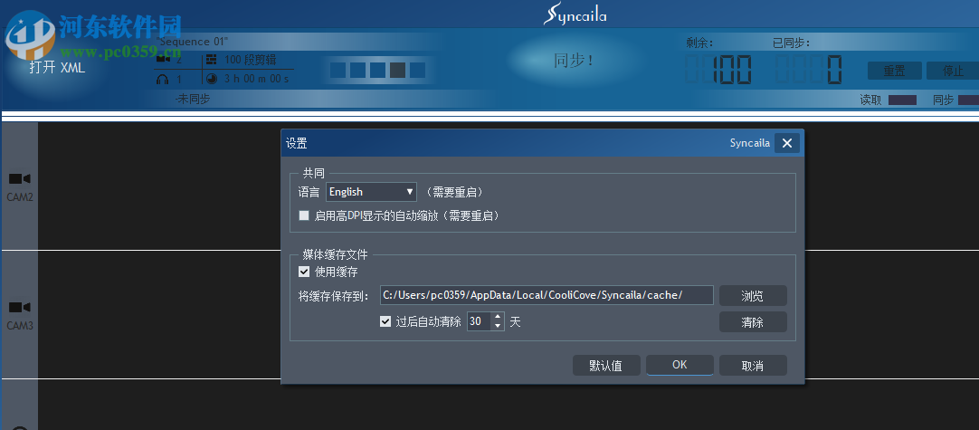
Task: Toggle 过后自动清除 checkbox
Action: 385,322
